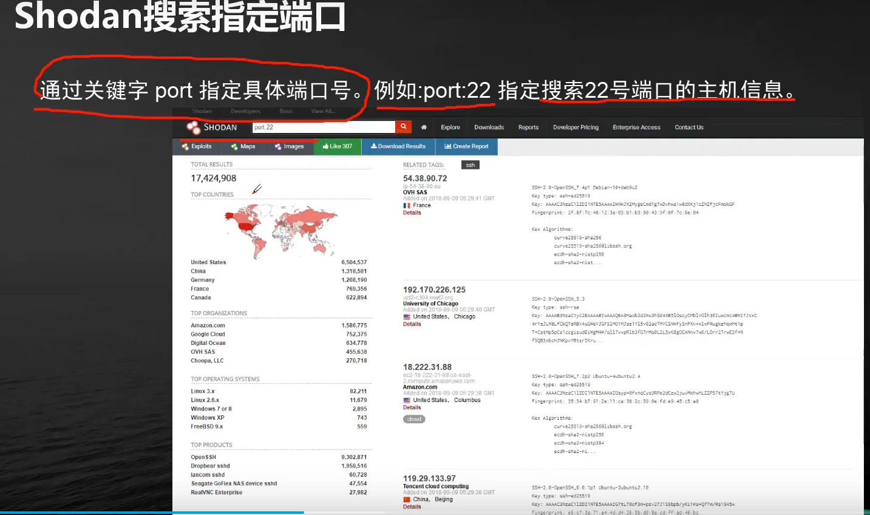The image size is (870, 515).
Task: Click the top countries world map
Action: pos(280,231)
